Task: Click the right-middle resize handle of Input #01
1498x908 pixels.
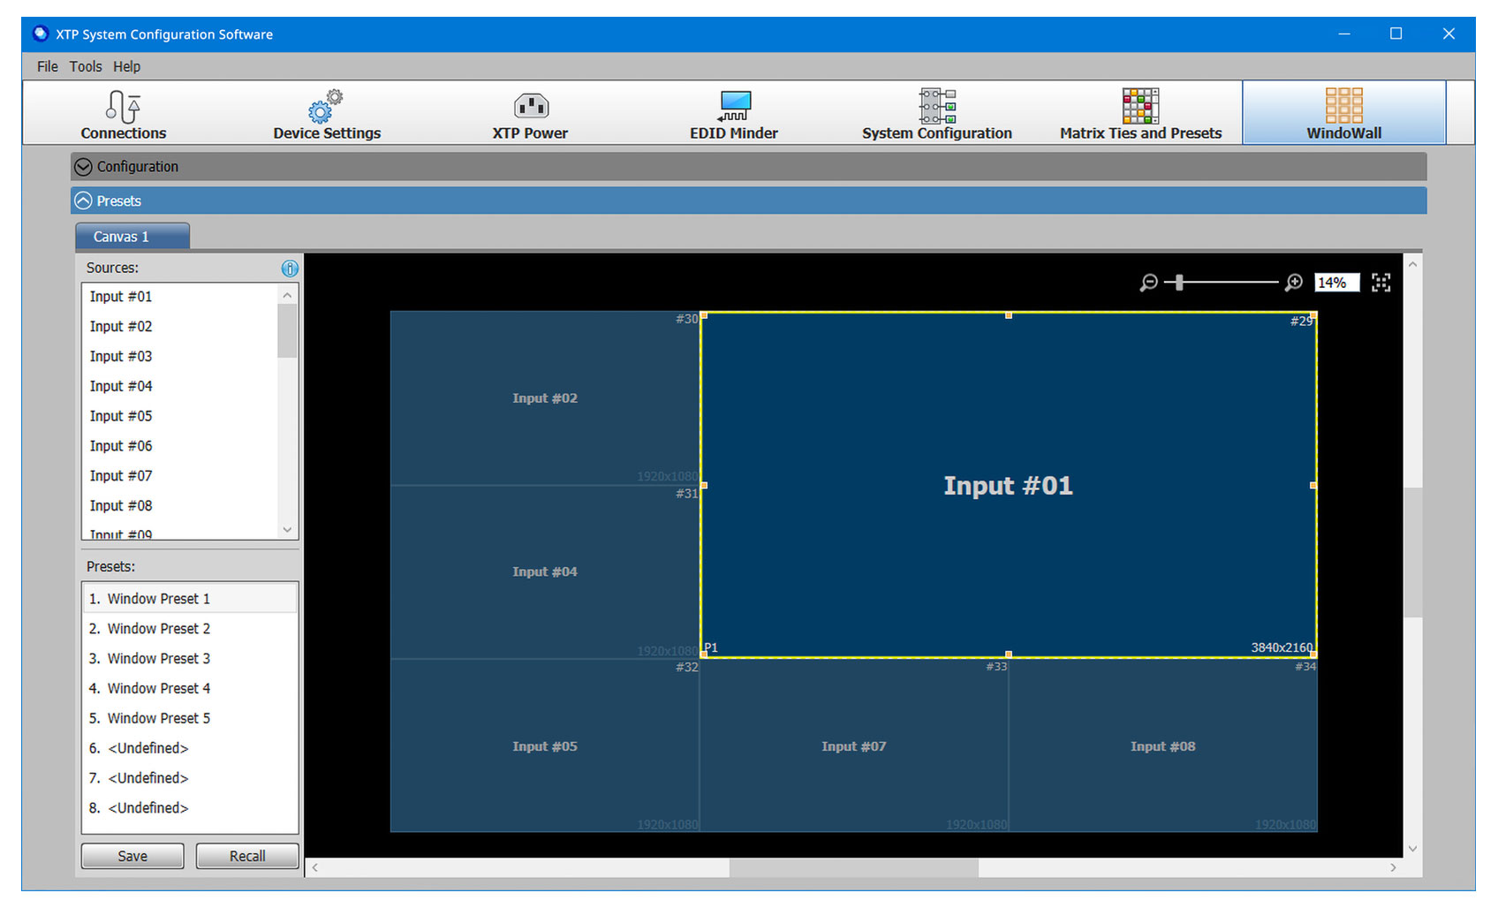Action: [x=1313, y=485]
